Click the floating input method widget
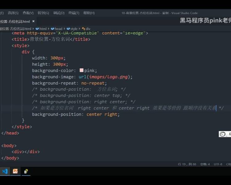This screenshot has height=185, width=231. pyautogui.click(x=225, y=134)
